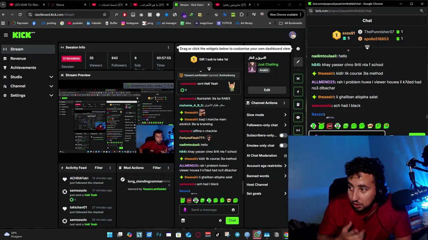Open Revenue in the sidebar

pyautogui.click(x=27, y=58)
